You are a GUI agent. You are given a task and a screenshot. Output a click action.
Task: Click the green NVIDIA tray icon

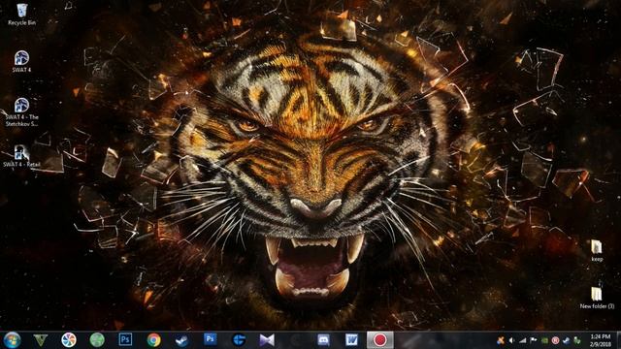[544, 340]
